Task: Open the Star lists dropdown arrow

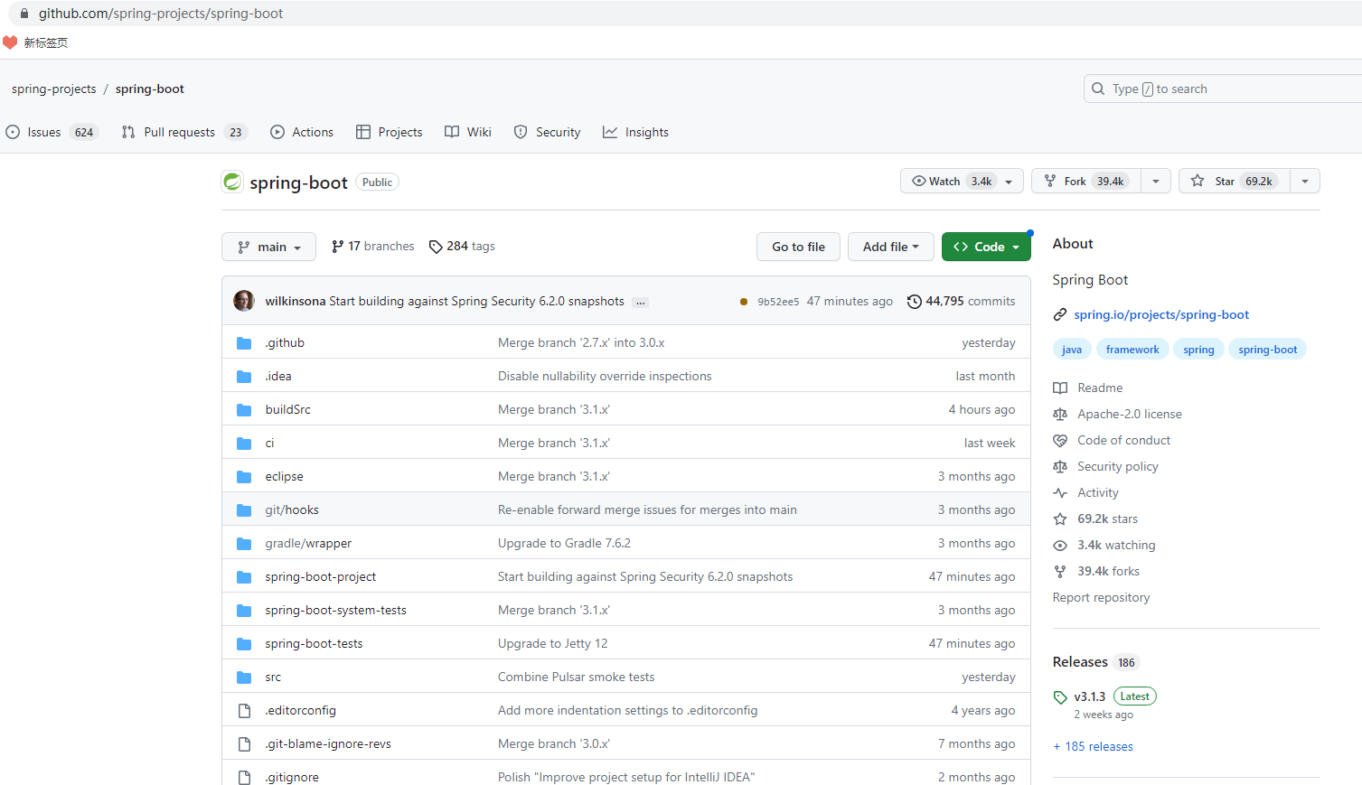Action: pos(1305,182)
